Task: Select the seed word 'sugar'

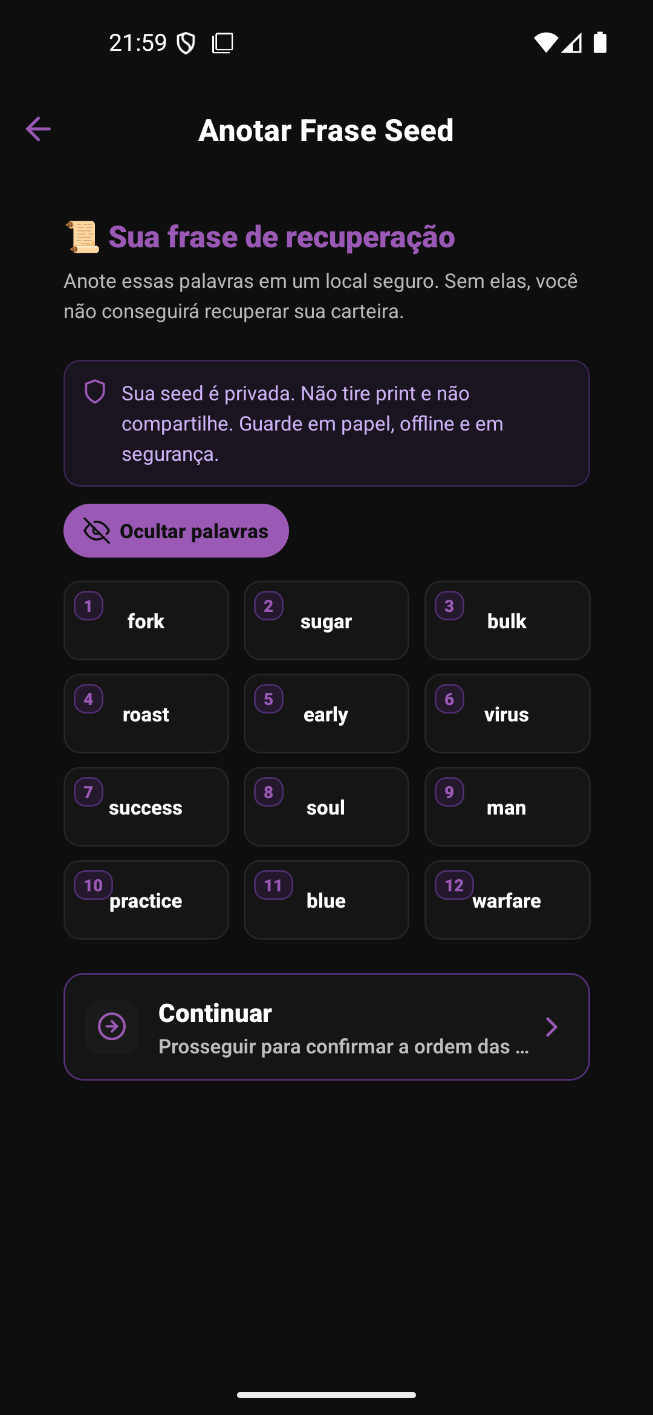Action: [x=326, y=621]
